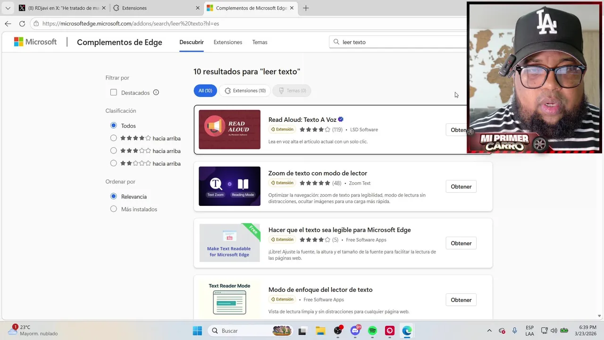The width and height of the screenshot is (604, 340).
Task: Open the ESP LAA language switcher
Action: [x=529, y=331]
